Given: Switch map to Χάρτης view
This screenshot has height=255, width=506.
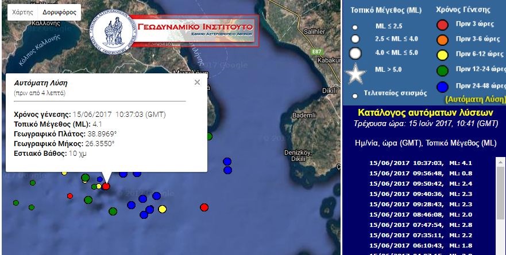Looking at the screenshot, I should (22, 13).
